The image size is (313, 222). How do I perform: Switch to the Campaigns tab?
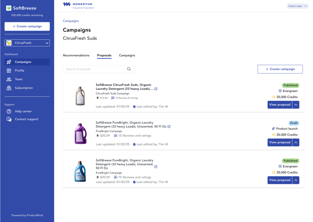127,55
